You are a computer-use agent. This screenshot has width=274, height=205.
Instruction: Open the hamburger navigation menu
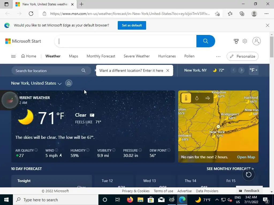pos(13,56)
